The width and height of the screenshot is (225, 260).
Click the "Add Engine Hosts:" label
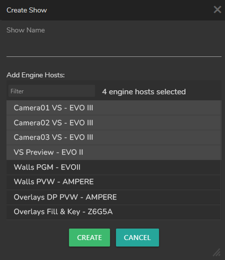click(35, 75)
